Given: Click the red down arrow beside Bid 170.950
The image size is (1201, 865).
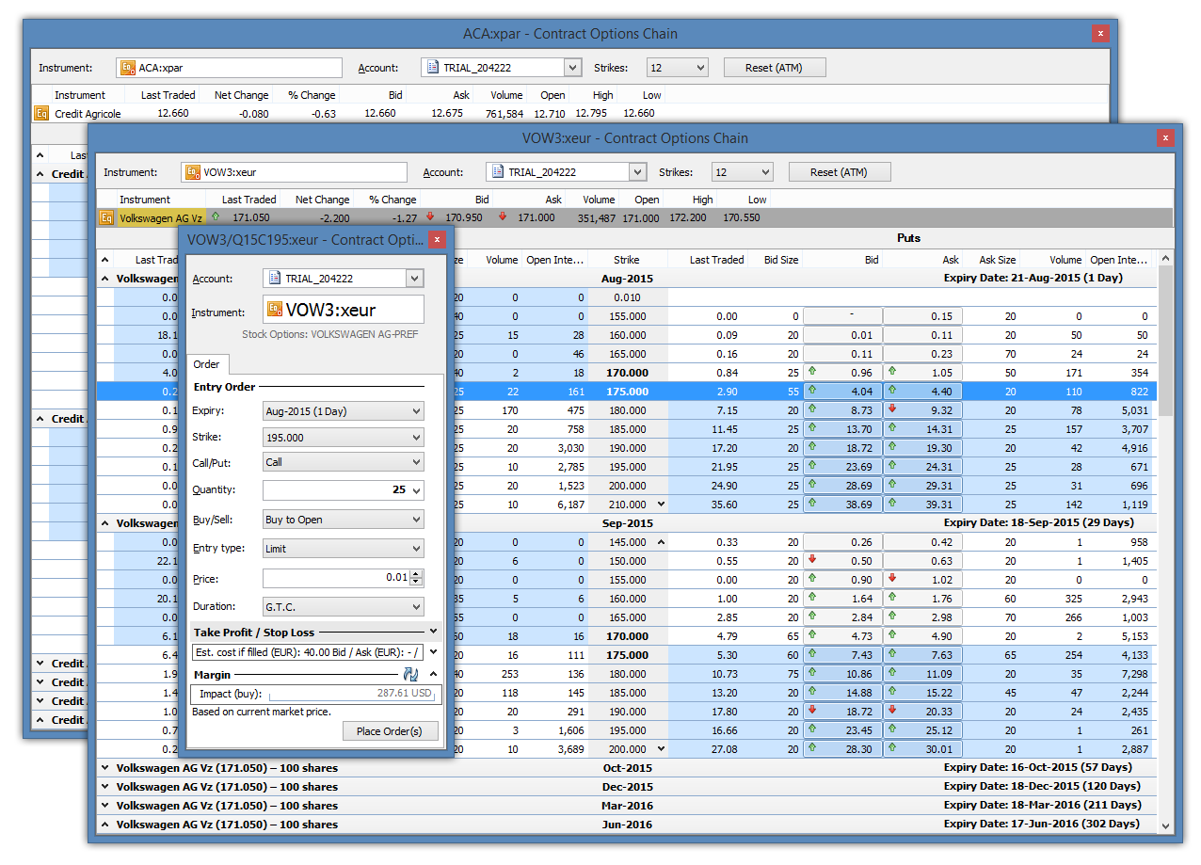Looking at the screenshot, I should [x=430, y=216].
